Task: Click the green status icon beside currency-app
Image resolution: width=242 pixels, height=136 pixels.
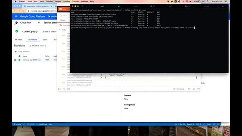Action: [17, 31]
